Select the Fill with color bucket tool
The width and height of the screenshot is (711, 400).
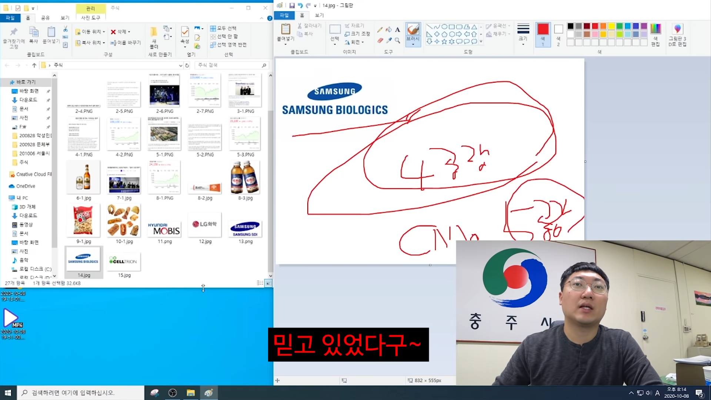pos(388,30)
